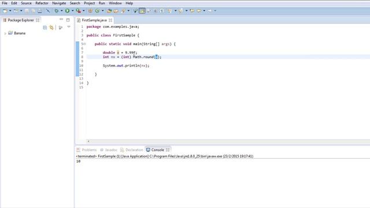Open the Search menu

[x=75, y=3]
